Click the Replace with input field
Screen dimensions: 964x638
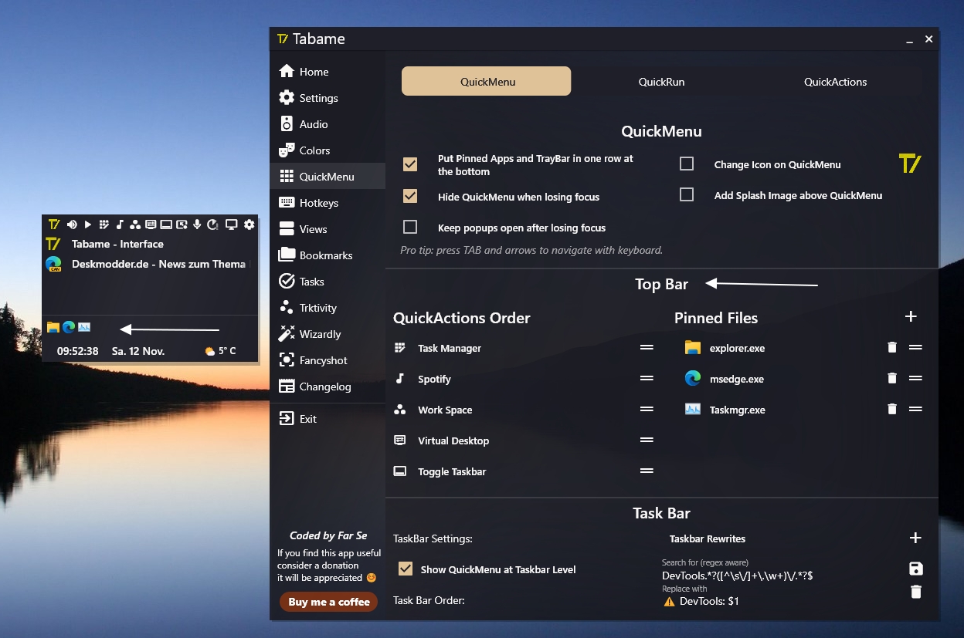[780, 600]
